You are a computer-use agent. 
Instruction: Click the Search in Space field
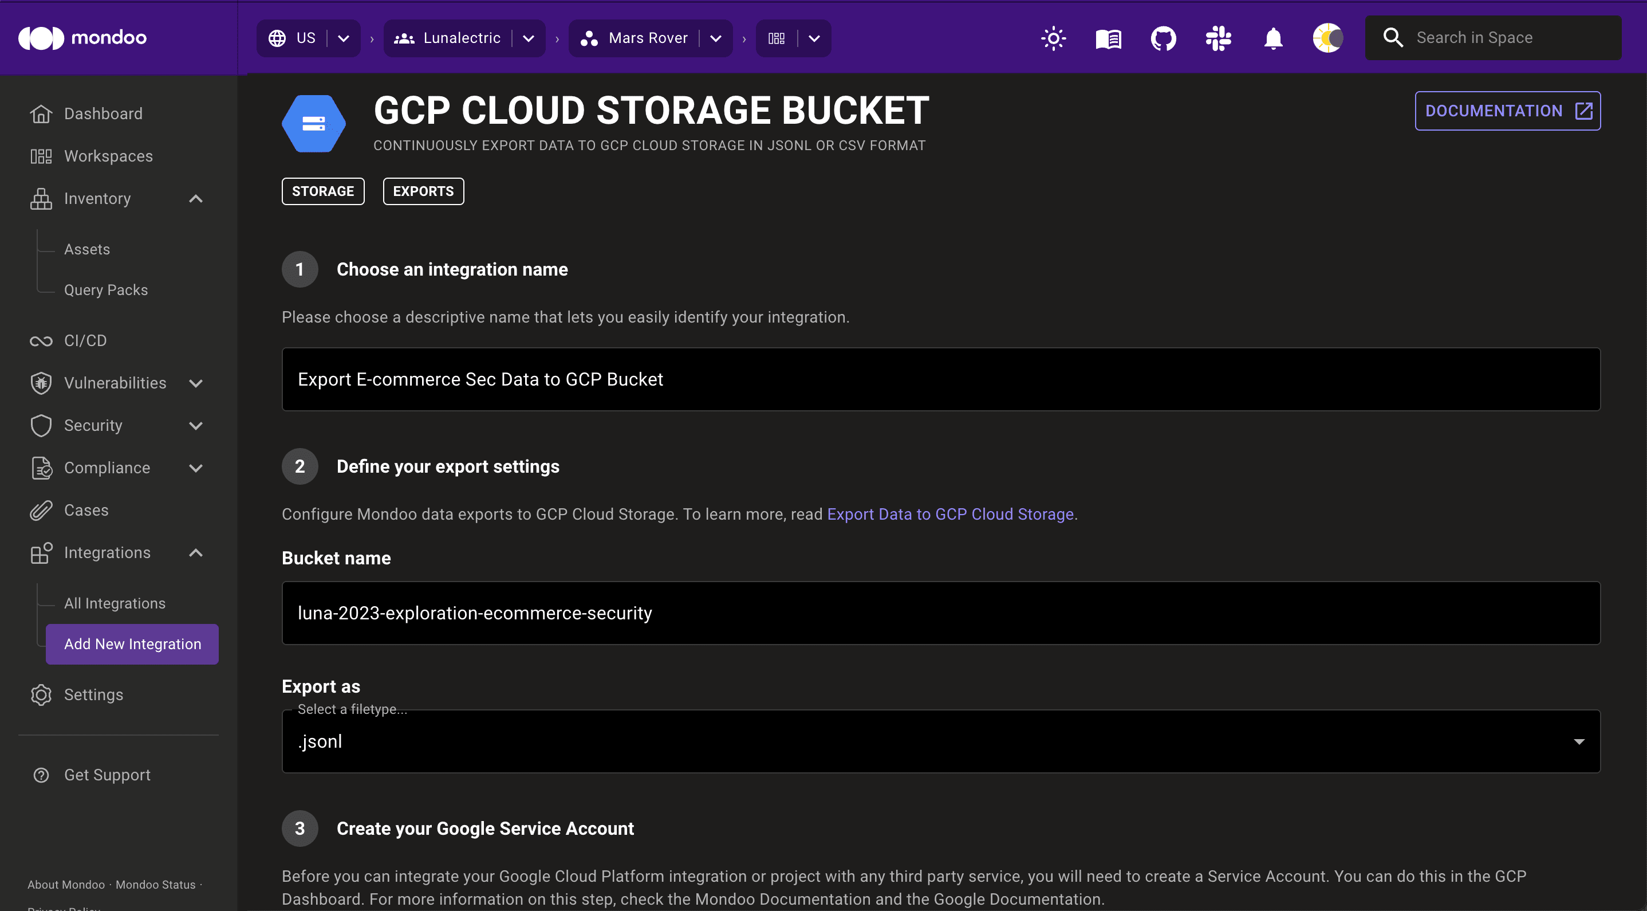1493,38
